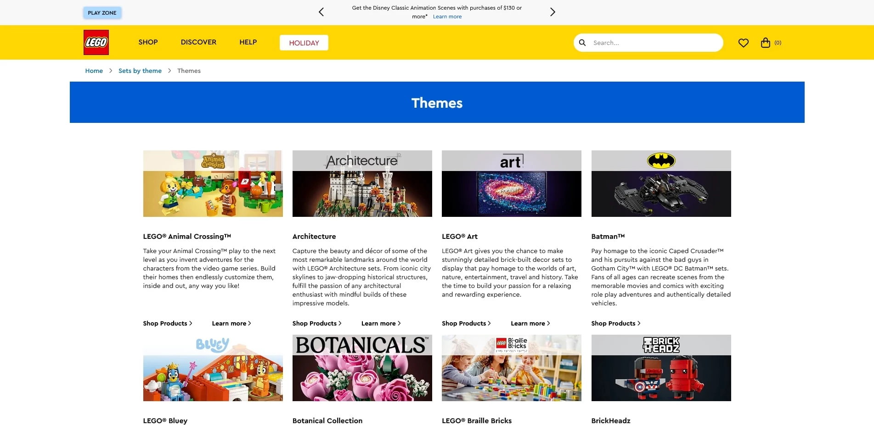This screenshot has width=874, height=425.
Task: Show previous promotion with left arrow
Action: point(321,12)
